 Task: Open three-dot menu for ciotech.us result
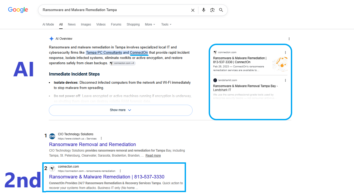click(x=101, y=138)
